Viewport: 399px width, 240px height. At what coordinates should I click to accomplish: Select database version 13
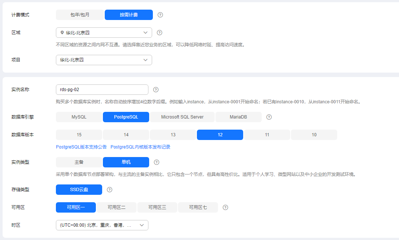(173, 135)
